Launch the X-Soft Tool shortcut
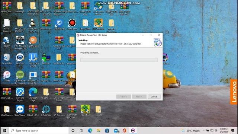238x134 pixels. (46, 111)
